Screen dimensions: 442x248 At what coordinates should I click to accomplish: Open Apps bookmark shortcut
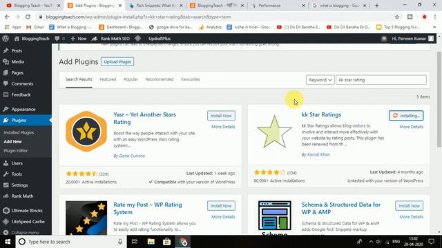(x=12, y=27)
